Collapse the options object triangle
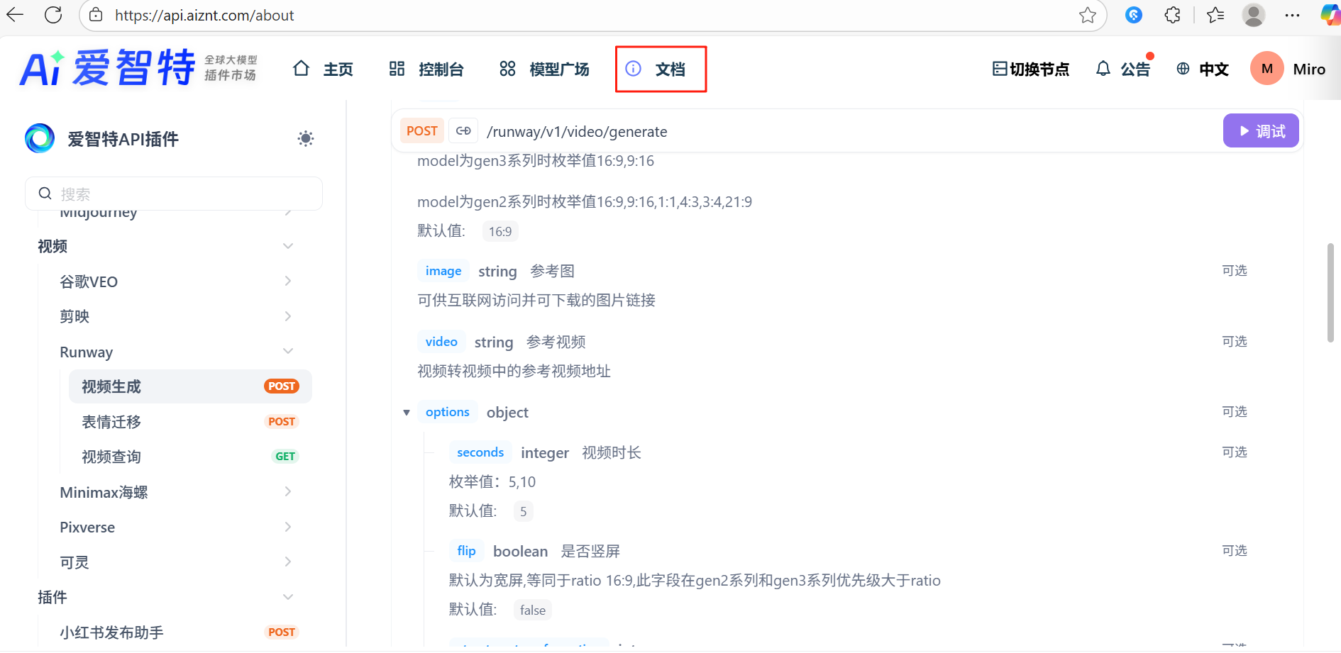The image size is (1341, 653). tap(407, 413)
